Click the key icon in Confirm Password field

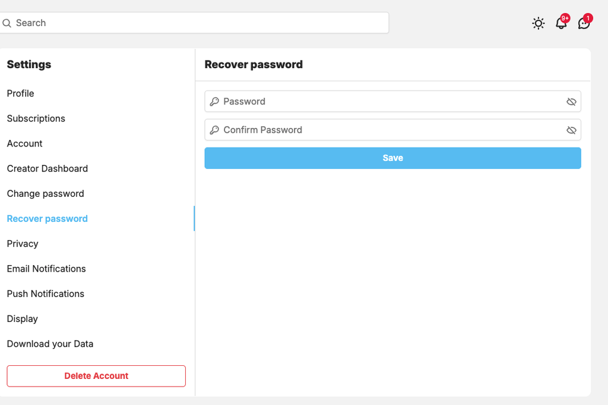click(214, 130)
